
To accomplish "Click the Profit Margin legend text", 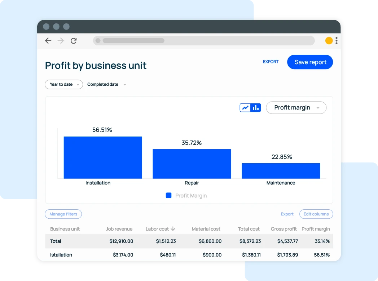I will [191, 196].
